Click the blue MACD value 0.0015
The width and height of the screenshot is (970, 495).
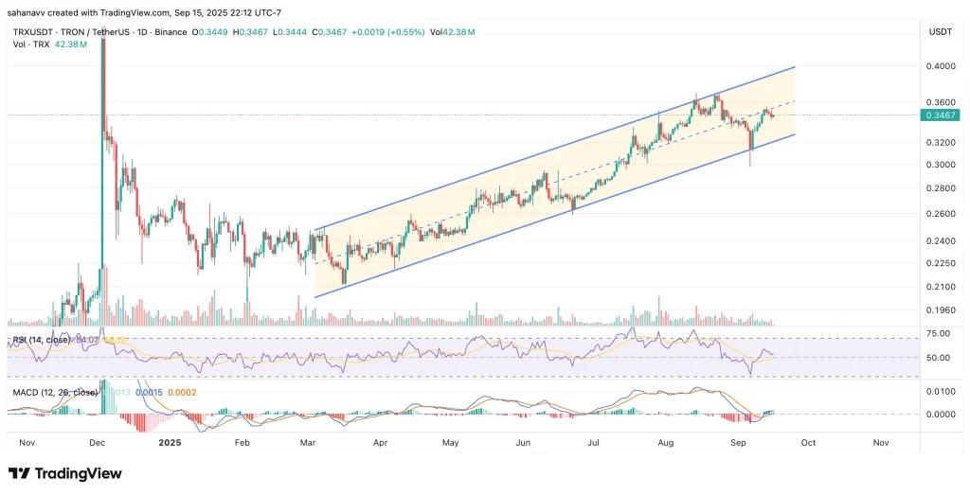pyautogui.click(x=149, y=392)
